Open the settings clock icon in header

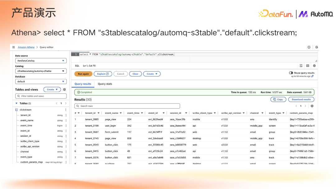click(x=316, y=47)
